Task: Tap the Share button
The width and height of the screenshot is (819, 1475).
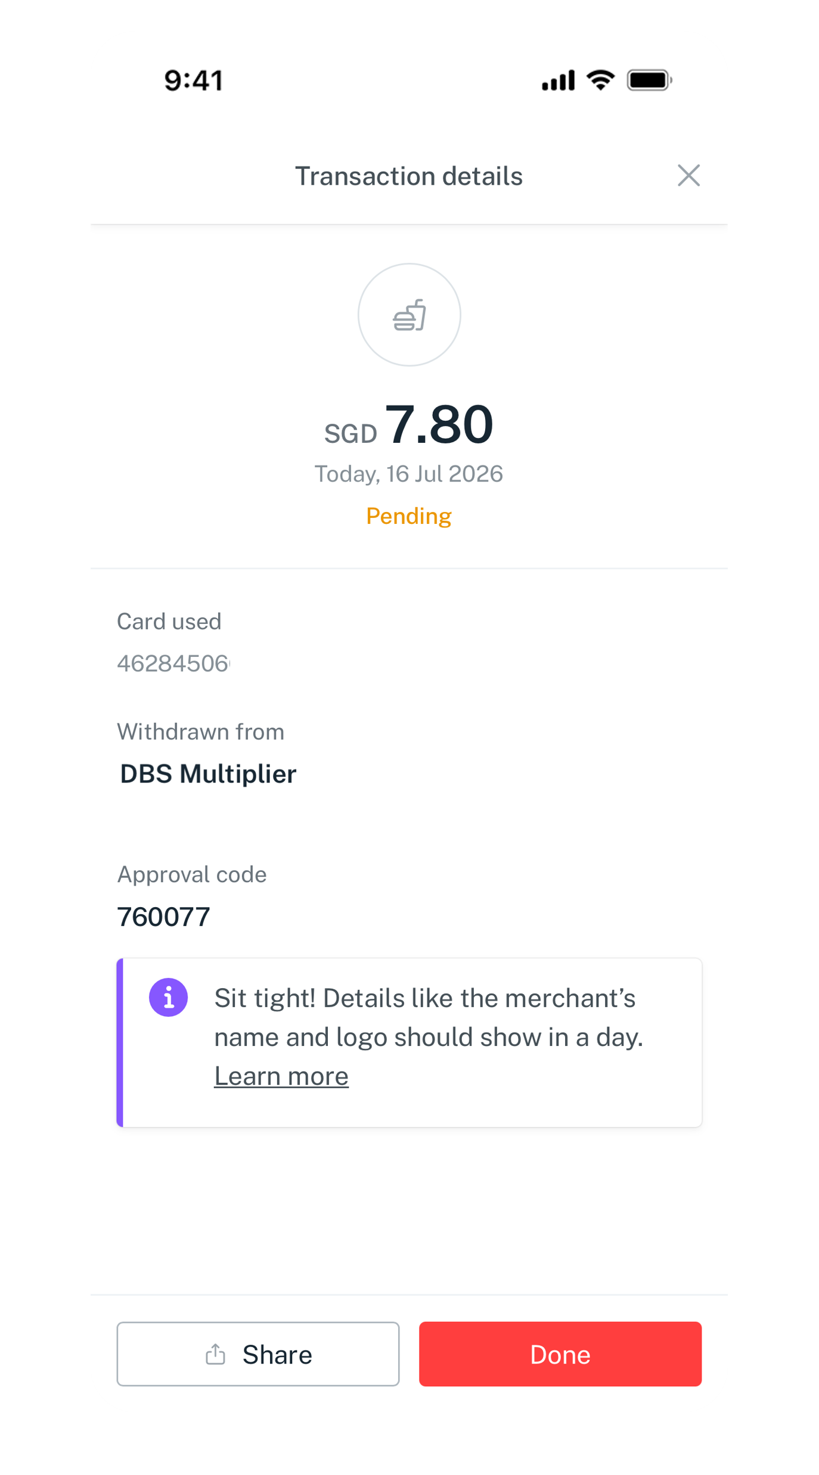Action: tap(258, 1354)
